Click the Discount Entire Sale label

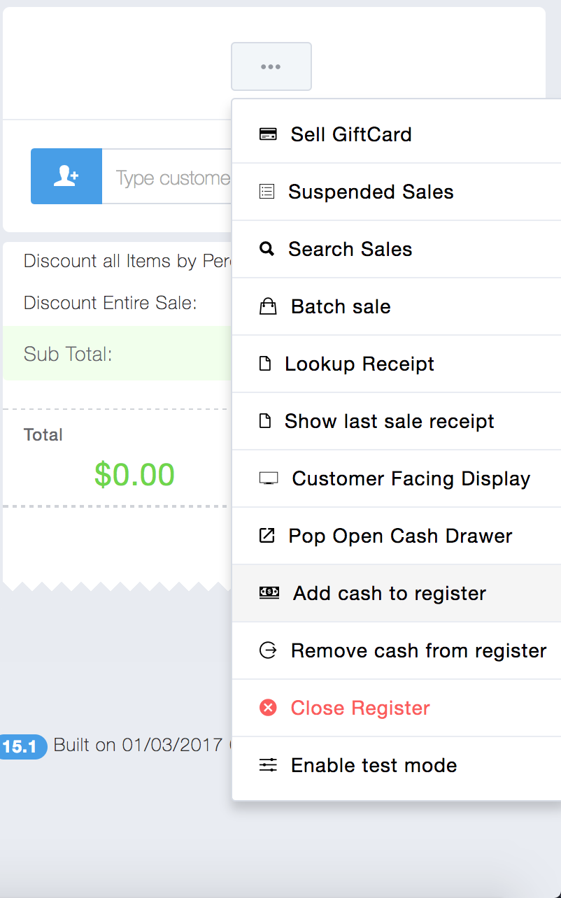pyautogui.click(x=111, y=303)
